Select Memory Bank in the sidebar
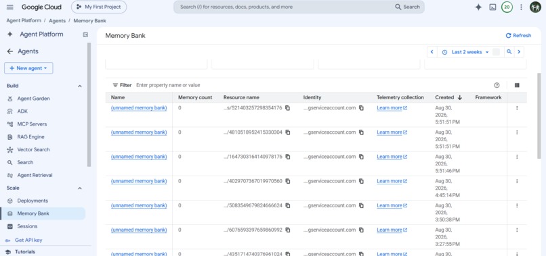The height and width of the screenshot is (256, 546). 43,213
